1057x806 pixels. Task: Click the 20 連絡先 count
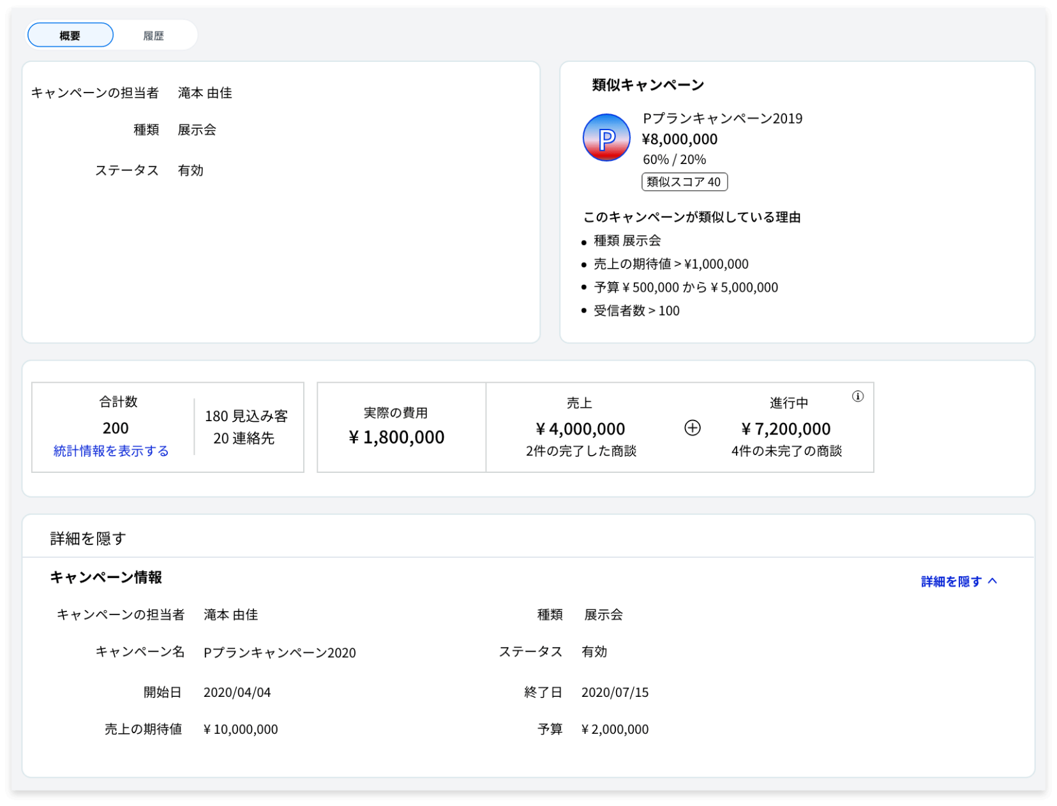click(244, 438)
